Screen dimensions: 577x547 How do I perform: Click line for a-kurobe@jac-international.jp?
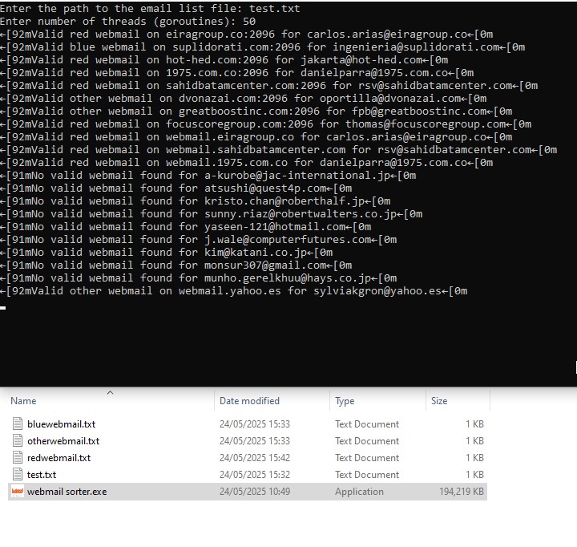tap(208, 176)
